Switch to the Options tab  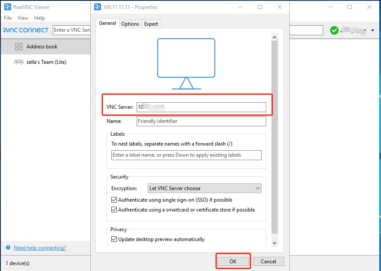[130, 24]
